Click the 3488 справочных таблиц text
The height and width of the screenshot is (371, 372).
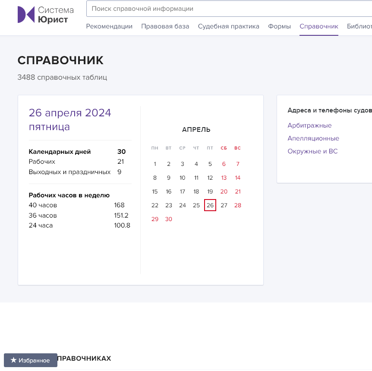(x=62, y=77)
